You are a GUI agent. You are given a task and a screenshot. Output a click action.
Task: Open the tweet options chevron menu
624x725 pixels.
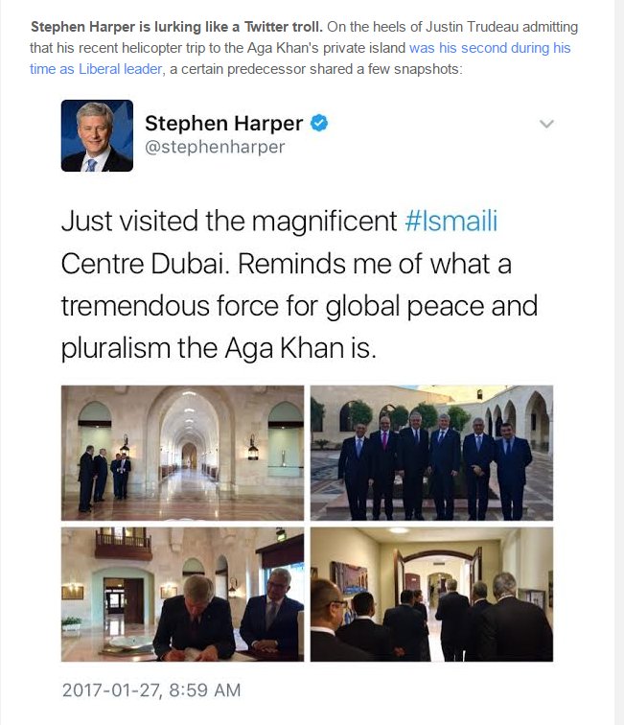click(546, 124)
